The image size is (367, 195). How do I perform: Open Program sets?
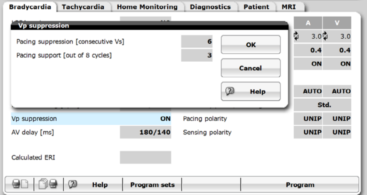pyautogui.click(x=152, y=185)
